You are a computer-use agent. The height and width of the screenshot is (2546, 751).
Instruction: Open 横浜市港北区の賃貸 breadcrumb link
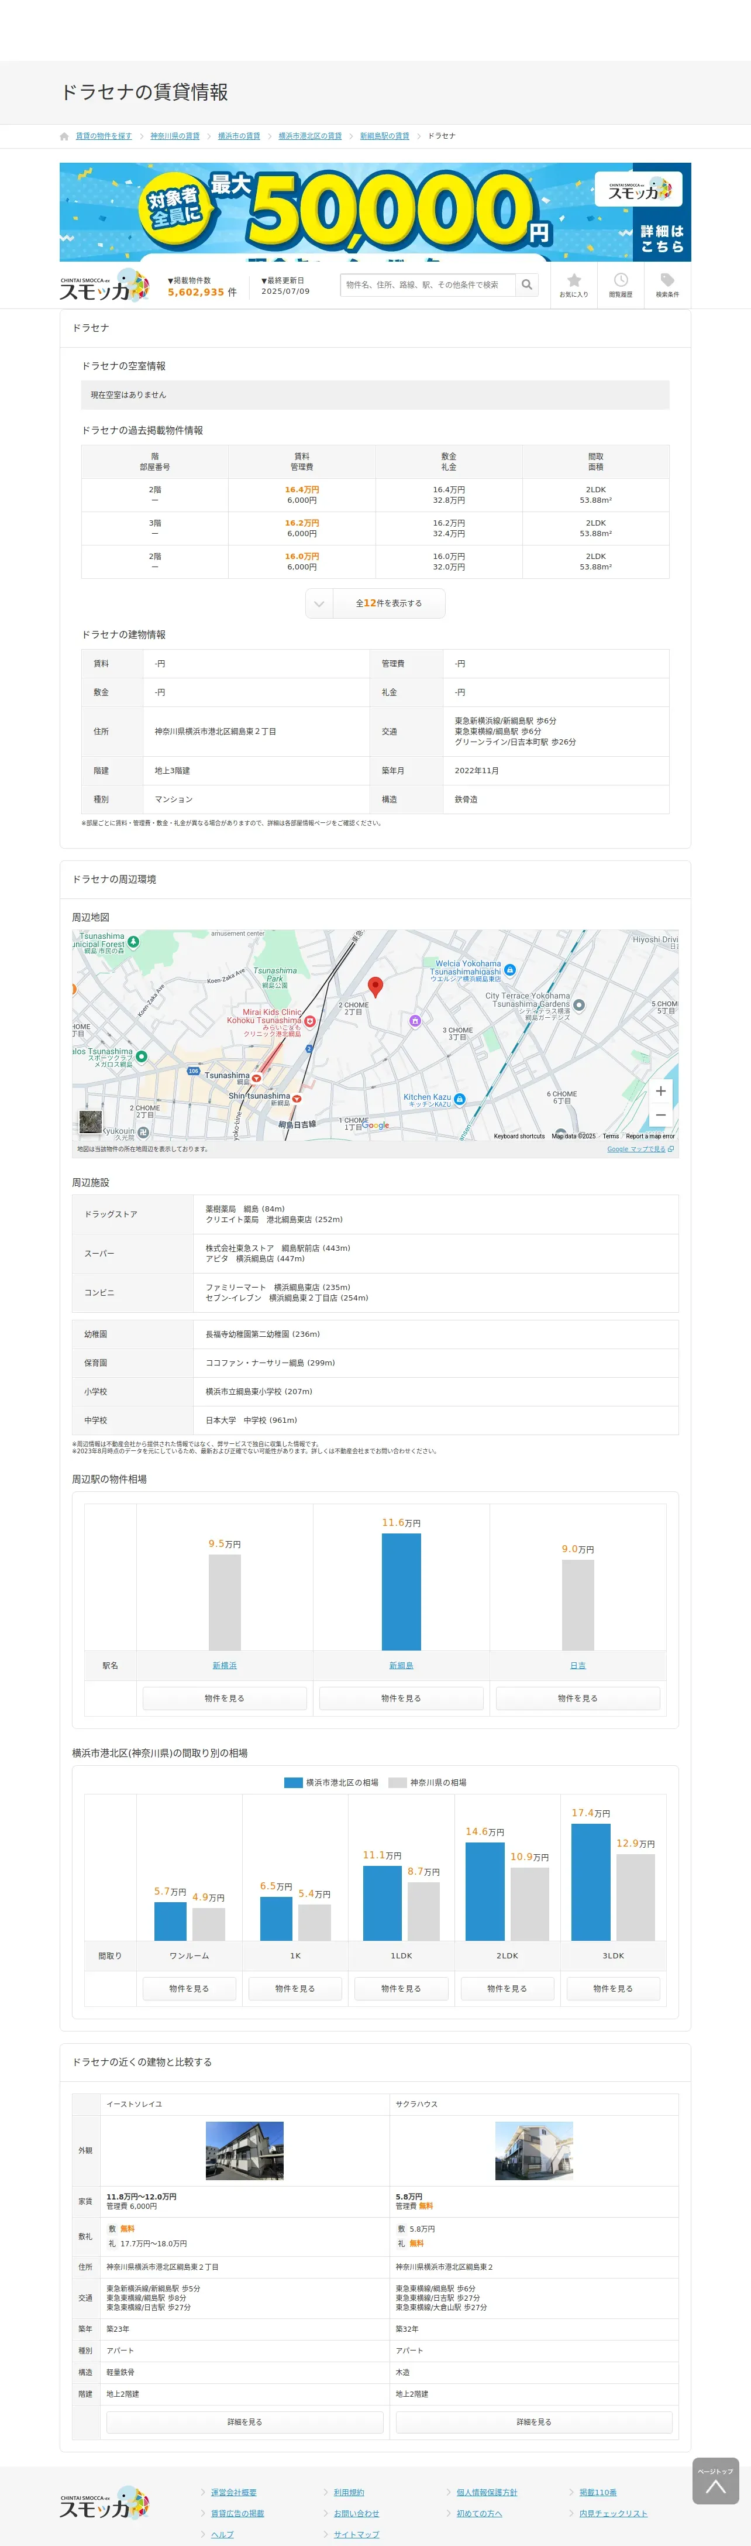[310, 136]
